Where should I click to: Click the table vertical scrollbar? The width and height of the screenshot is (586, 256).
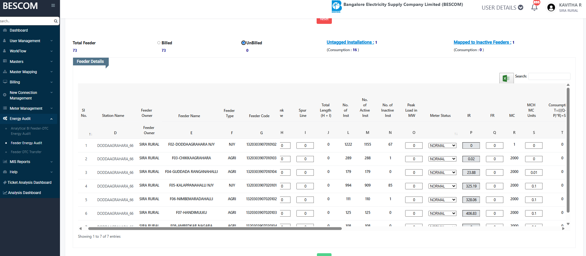pyautogui.click(x=568, y=150)
